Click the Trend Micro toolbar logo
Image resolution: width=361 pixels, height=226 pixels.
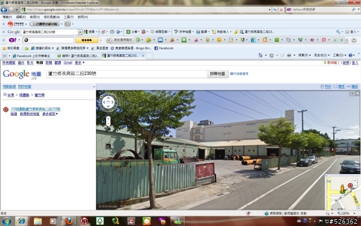tap(15, 24)
